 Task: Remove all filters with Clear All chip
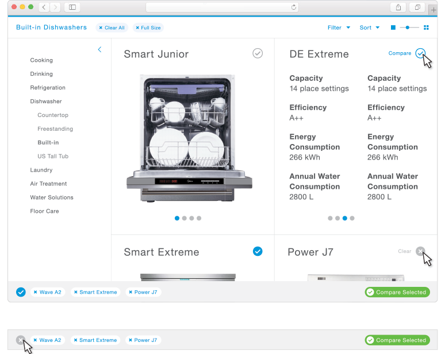[x=112, y=28]
